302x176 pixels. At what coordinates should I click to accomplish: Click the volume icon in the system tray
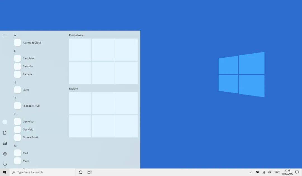tap(270, 172)
